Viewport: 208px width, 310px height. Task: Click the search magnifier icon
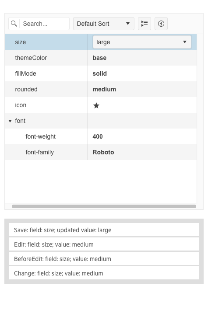14,24
